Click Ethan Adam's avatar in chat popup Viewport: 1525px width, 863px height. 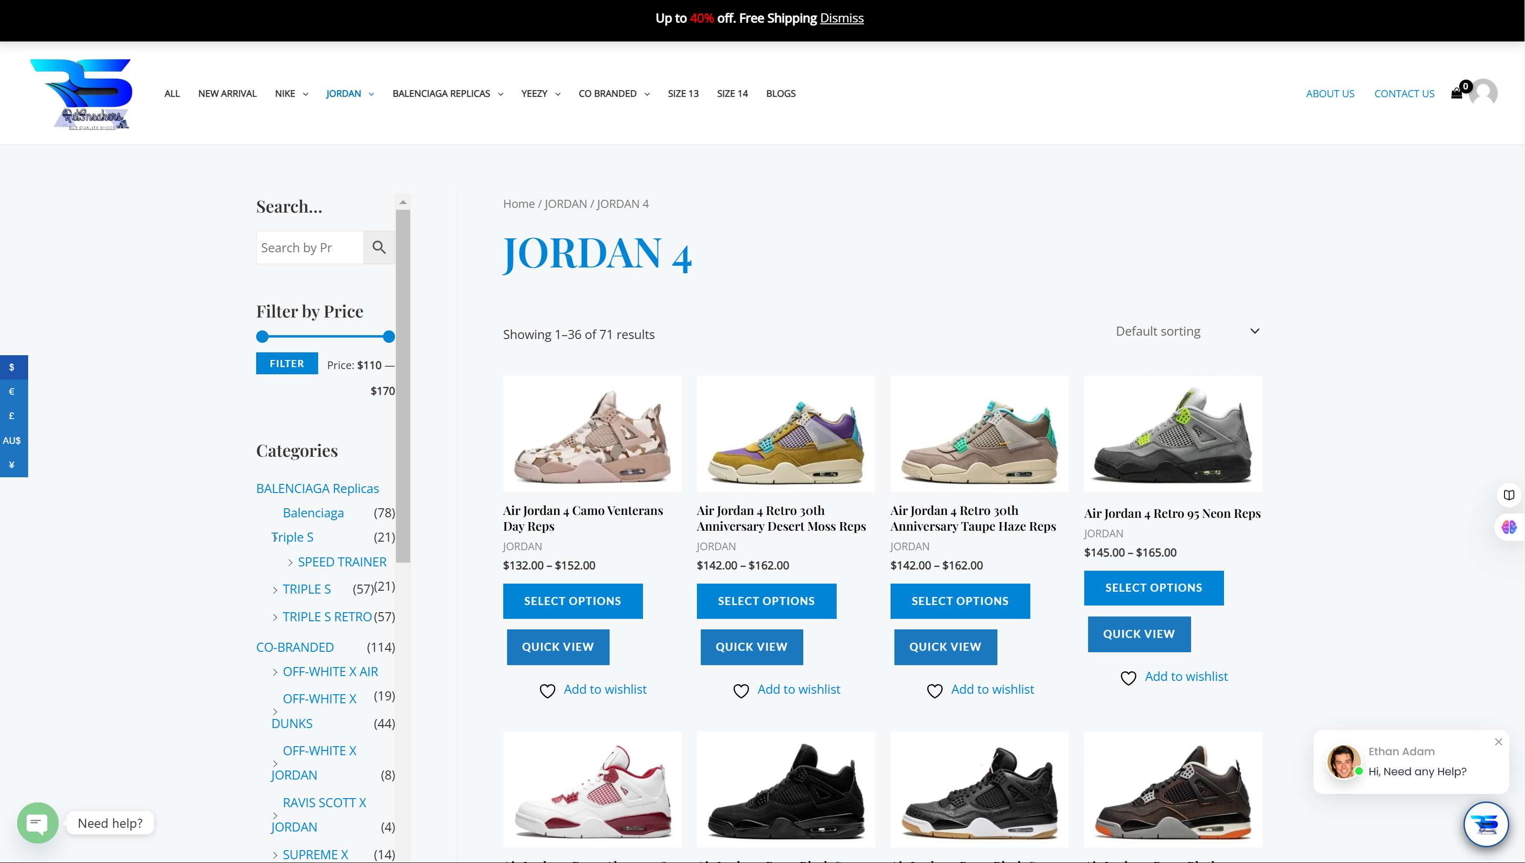point(1344,761)
